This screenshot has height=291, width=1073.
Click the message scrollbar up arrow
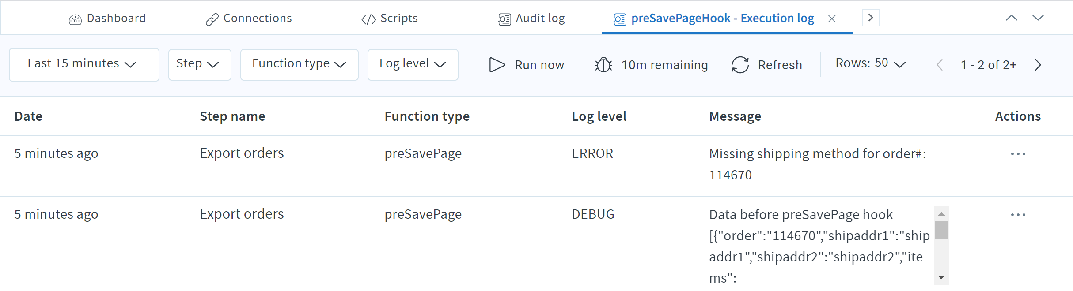pos(941,213)
